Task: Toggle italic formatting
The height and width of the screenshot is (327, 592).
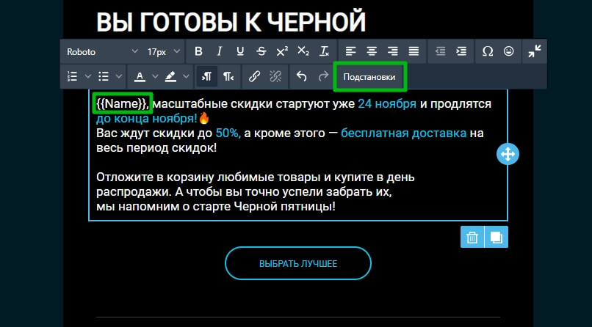Action: (x=219, y=51)
